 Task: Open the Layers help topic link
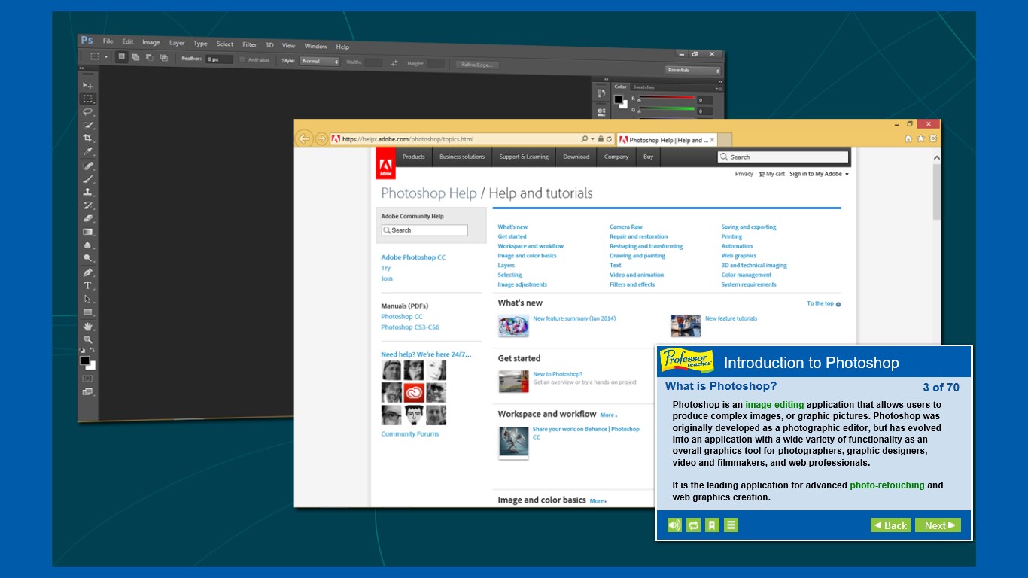pyautogui.click(x=506, y=265)
